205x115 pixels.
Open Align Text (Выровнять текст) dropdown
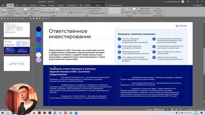click(x=94, y=11)
